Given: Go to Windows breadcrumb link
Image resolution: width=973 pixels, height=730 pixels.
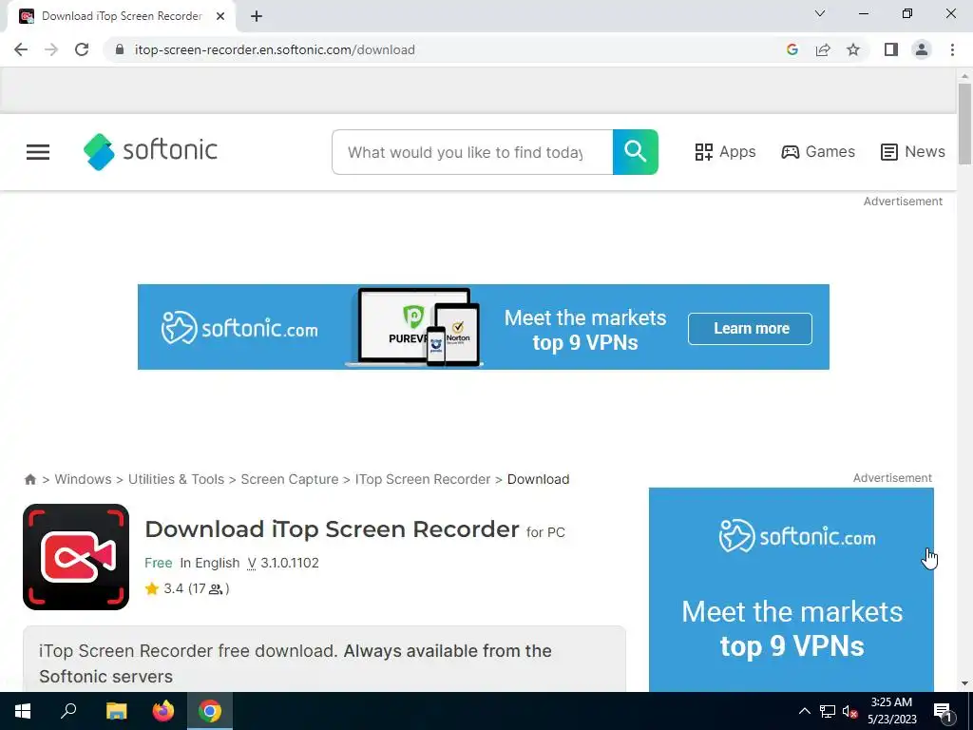Looking at the screenshot, I should (84, 479).
